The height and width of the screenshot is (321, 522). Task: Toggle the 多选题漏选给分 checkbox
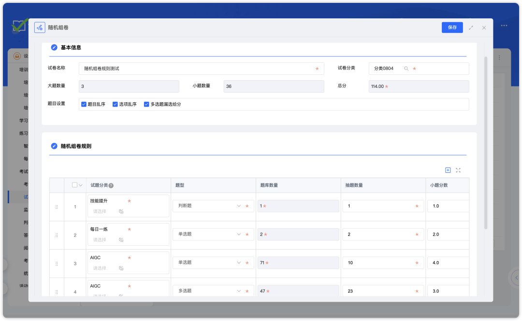(x=146, y=104)
